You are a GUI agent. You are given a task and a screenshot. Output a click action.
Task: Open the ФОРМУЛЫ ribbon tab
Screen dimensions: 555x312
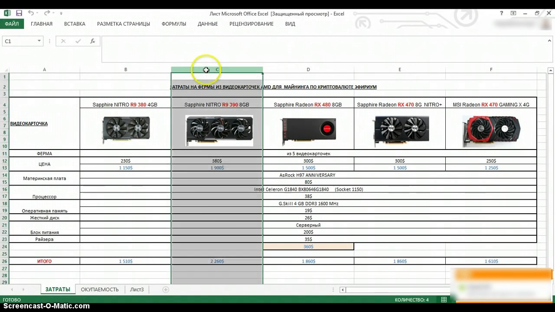pos(174,24)
